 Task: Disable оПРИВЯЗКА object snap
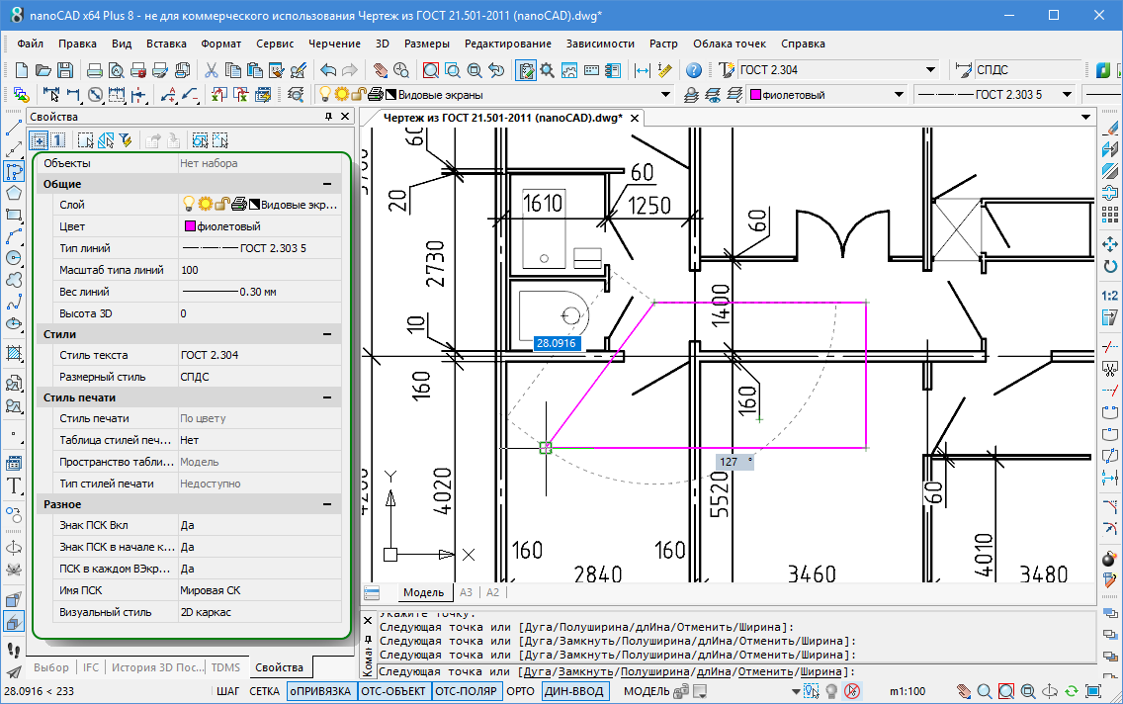pos(320,691)
